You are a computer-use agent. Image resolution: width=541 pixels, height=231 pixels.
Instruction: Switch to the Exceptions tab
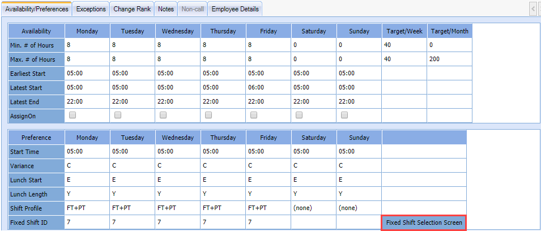click(x=91, y=9)
